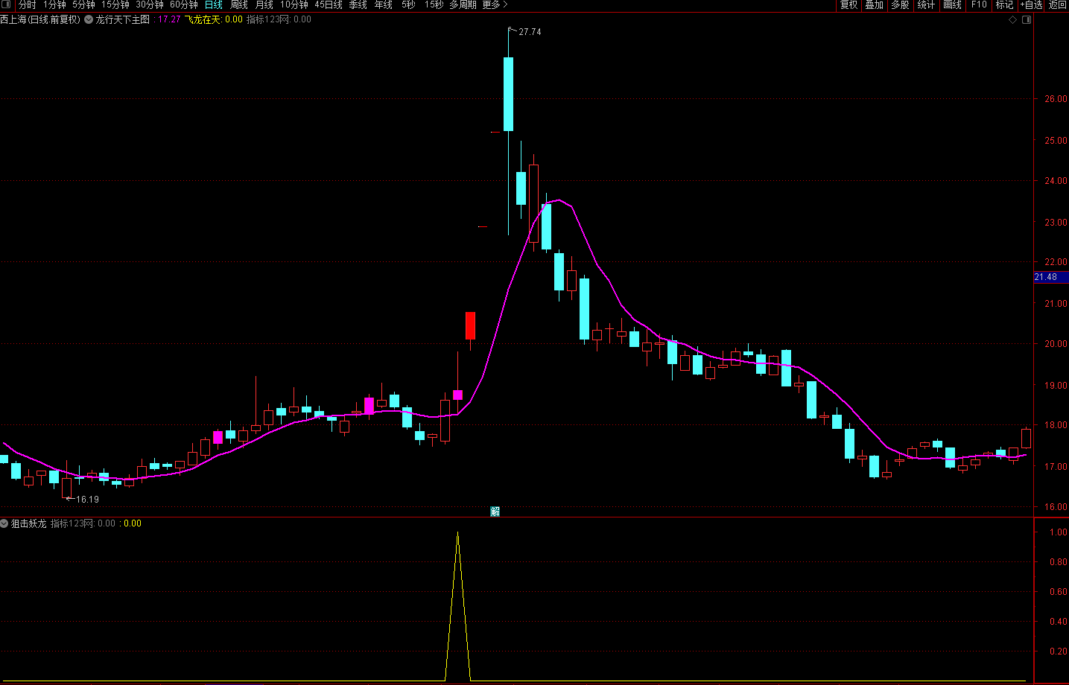This screenshot has width=1069, height=685.
Task: Click the 返回 back button
Action: pos(1058,5)
